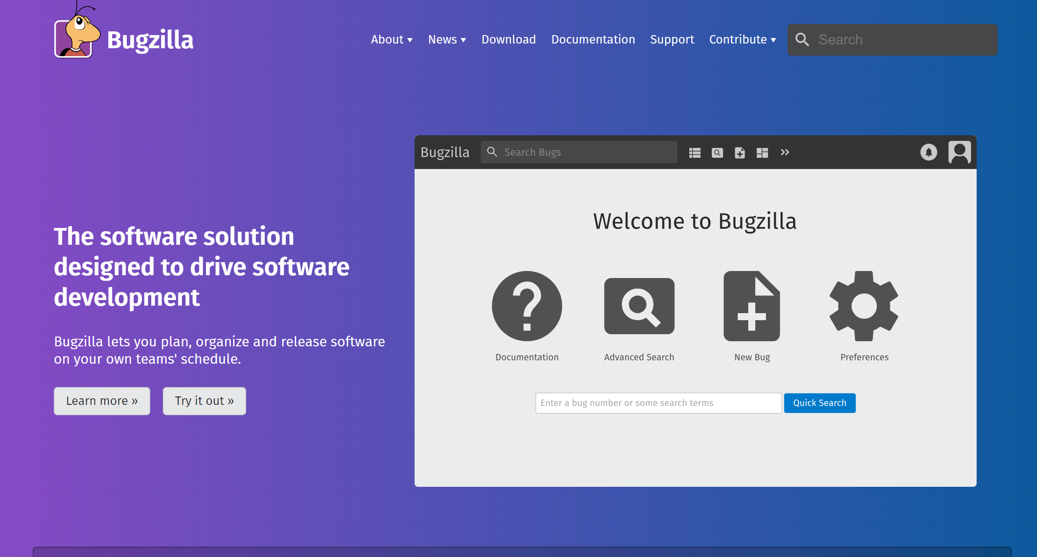Open the Download page
Viewport: 1037px width, 557px height.
509,39
